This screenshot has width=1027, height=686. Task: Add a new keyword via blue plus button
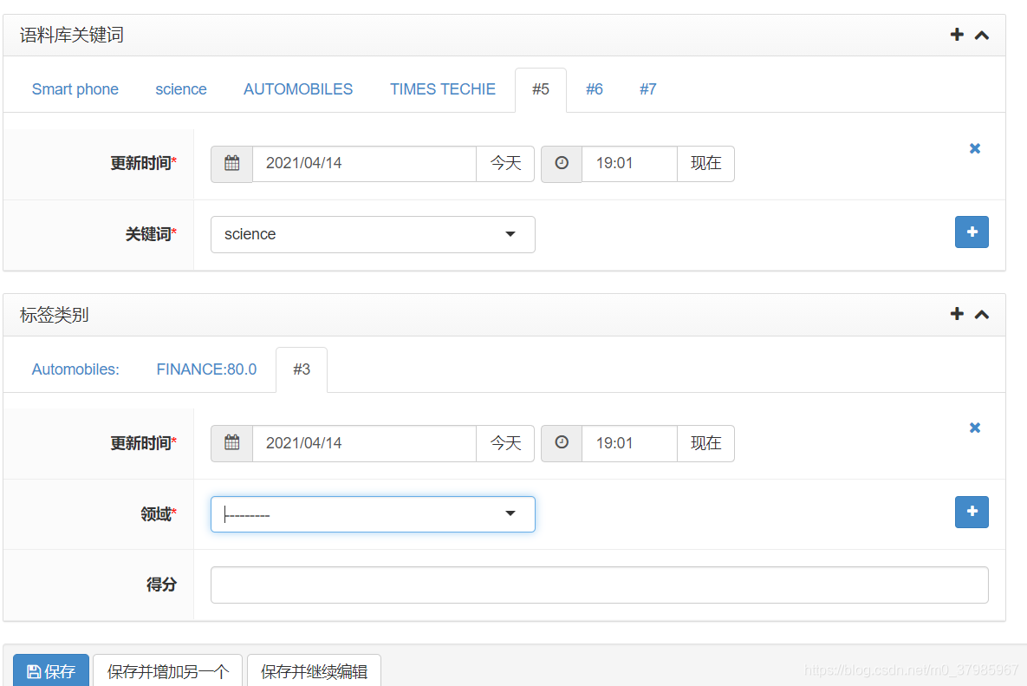pyautogui.click(x=972, y=232)
